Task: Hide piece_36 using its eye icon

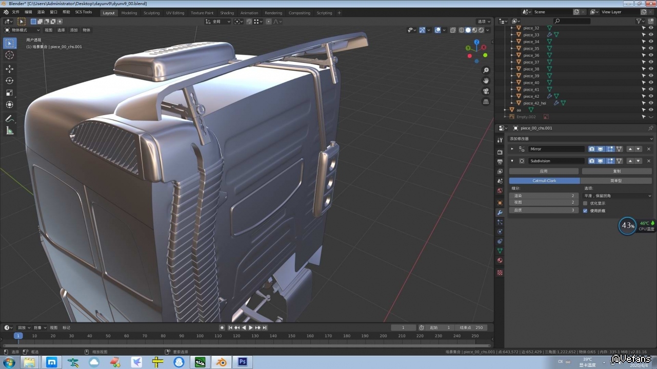Action: (651, 55)
